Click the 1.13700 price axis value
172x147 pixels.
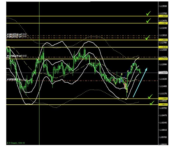click(x=163, y=13)
